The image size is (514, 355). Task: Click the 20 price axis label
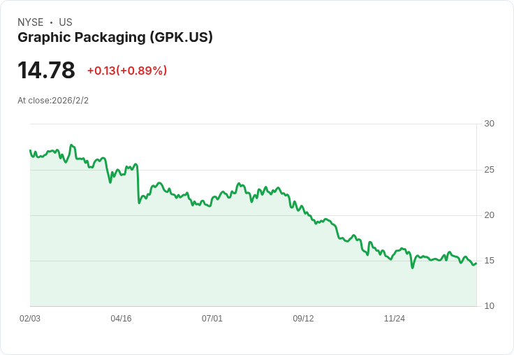pos(489,215)
